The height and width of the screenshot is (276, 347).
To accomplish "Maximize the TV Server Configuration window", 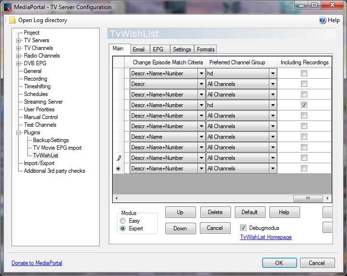I will [x=314, y=5].
